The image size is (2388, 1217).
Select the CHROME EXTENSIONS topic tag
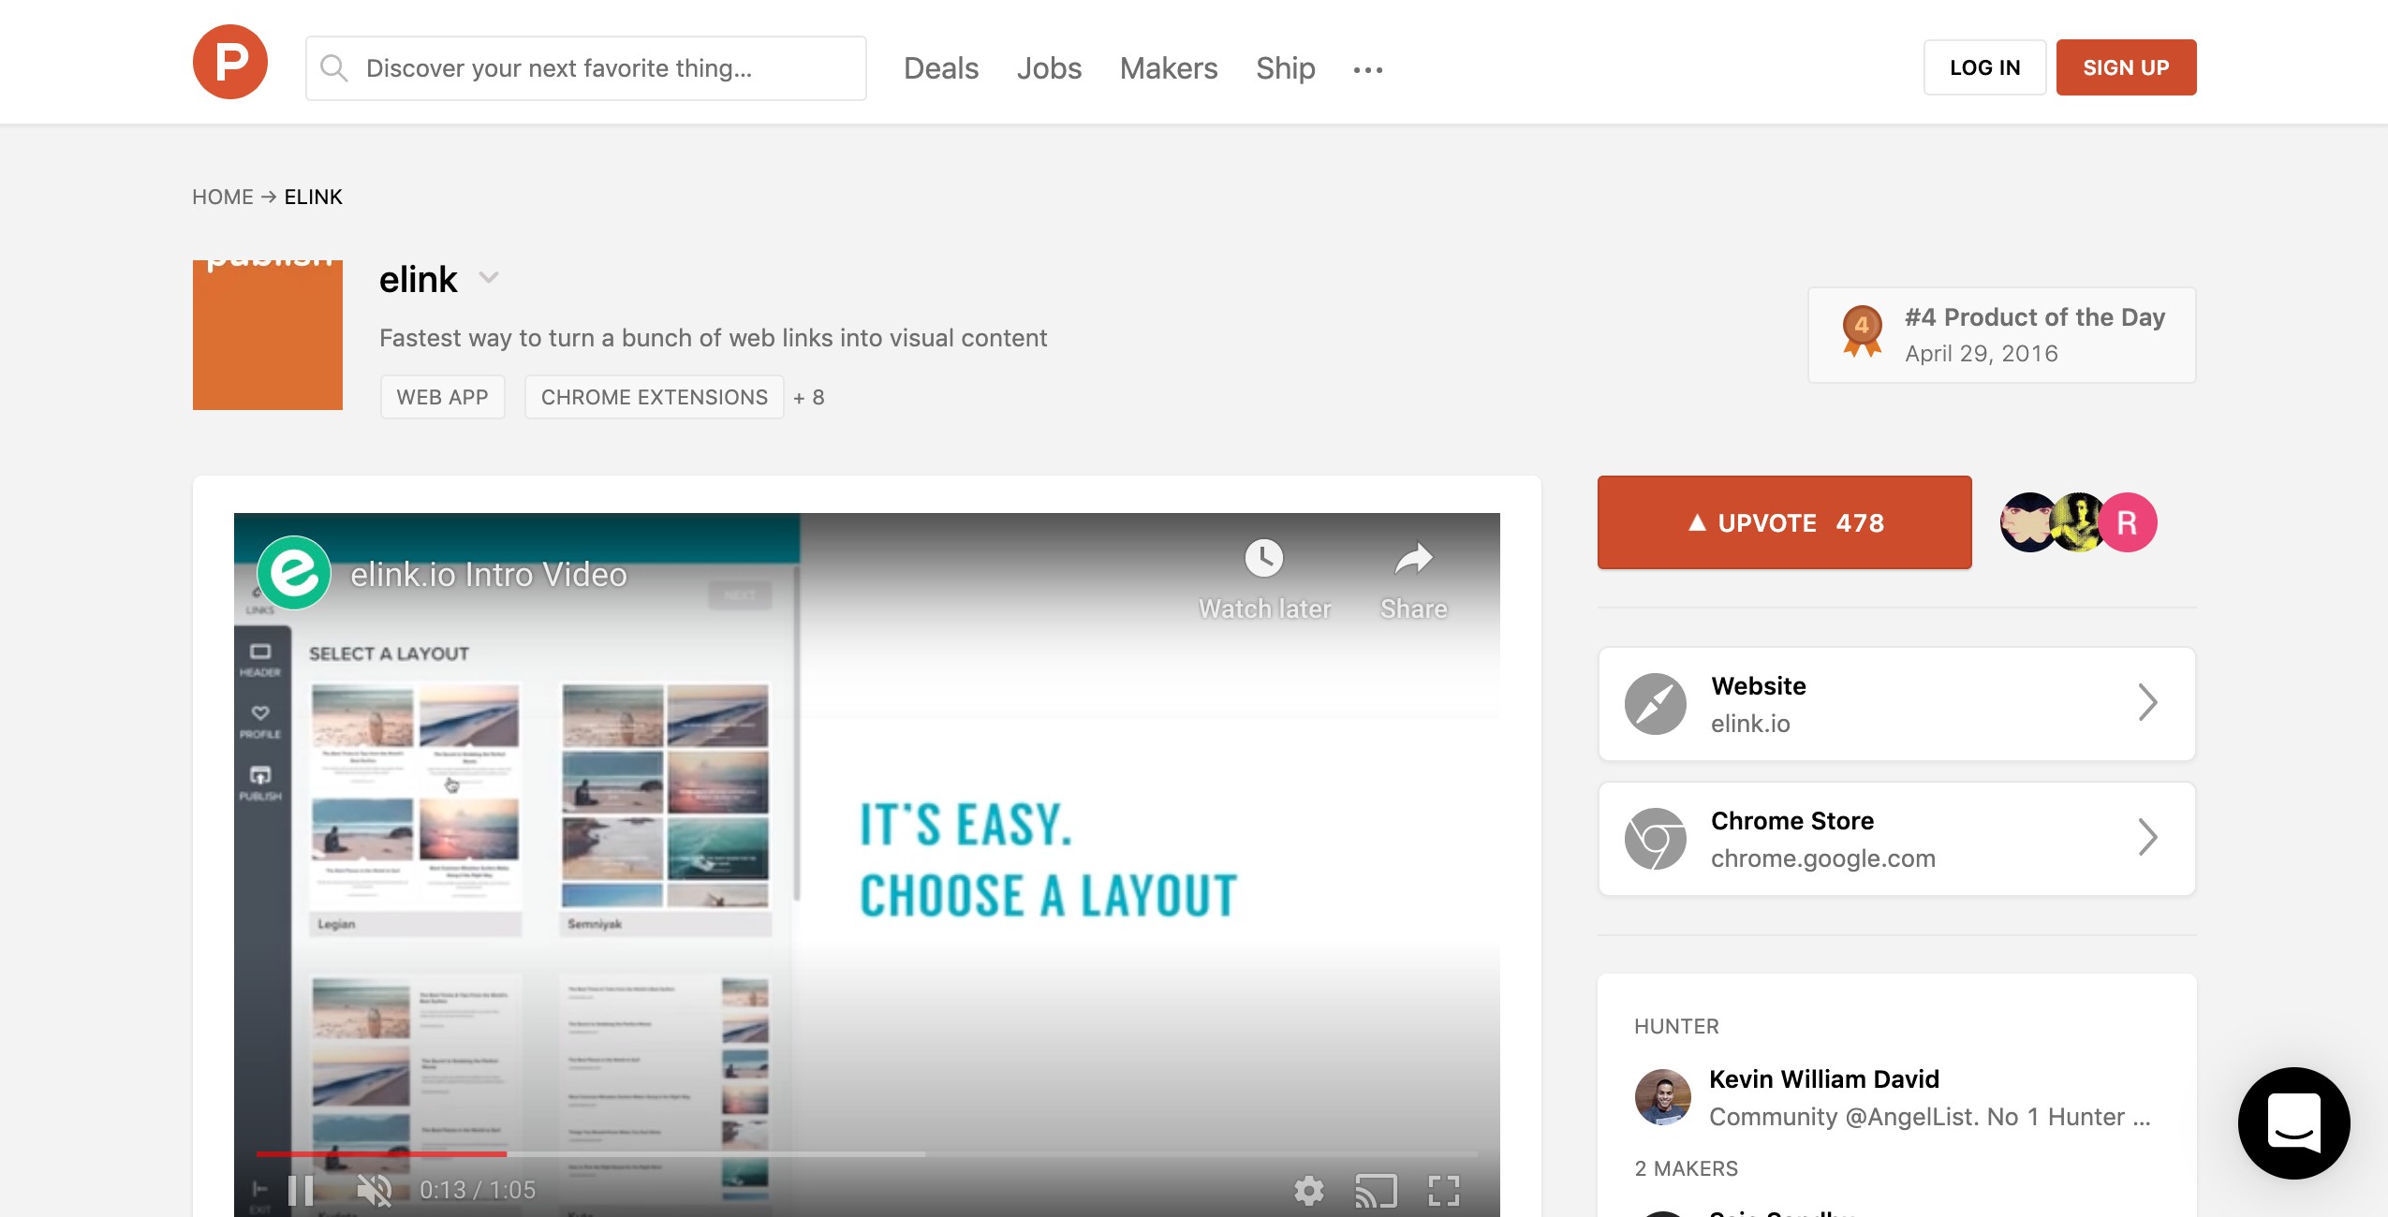(655, 397)
